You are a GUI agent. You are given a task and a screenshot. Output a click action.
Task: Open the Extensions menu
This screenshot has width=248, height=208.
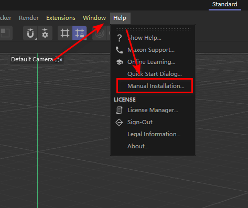pyautogui.click(x=61, y=18)
